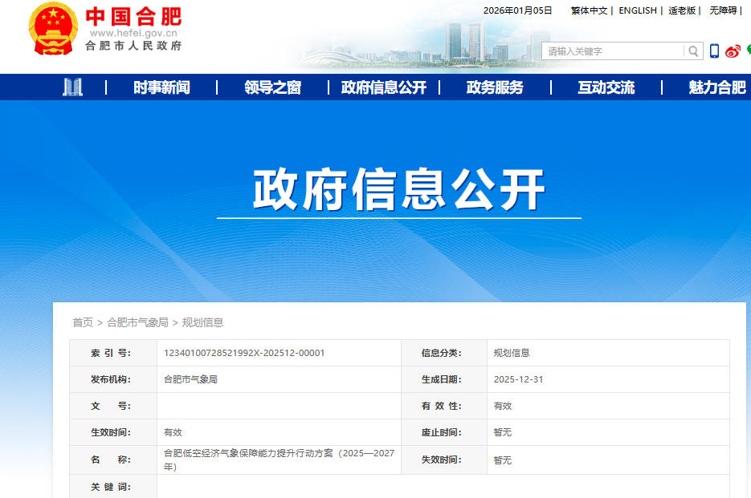
Task: Open the 适老版 accessibility link
Action: (x=684, y=10)
